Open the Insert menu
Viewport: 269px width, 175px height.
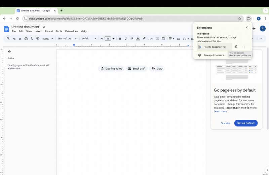coord(38,31)
